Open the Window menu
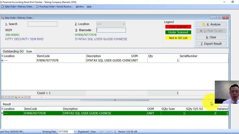 80,7
